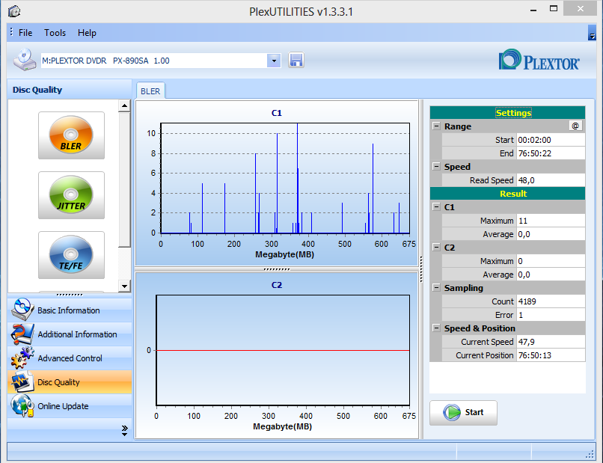Click the Disc Quality chart icon
Viewport: 603px width, 463px height.
pyautogui.click(x=22, y=382)
